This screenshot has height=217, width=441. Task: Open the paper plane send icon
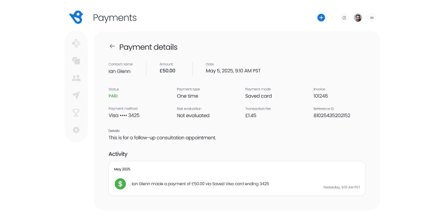pyautogui.click(x=76, y=95)
